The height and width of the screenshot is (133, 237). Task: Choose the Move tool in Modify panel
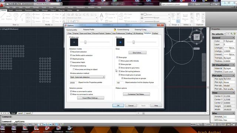36,14
